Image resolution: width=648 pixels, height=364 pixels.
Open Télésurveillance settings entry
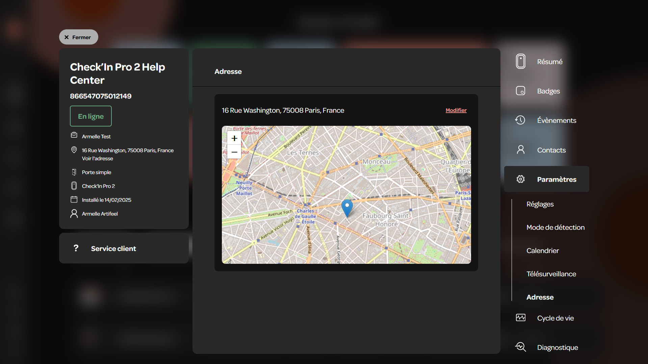(551, 274)
